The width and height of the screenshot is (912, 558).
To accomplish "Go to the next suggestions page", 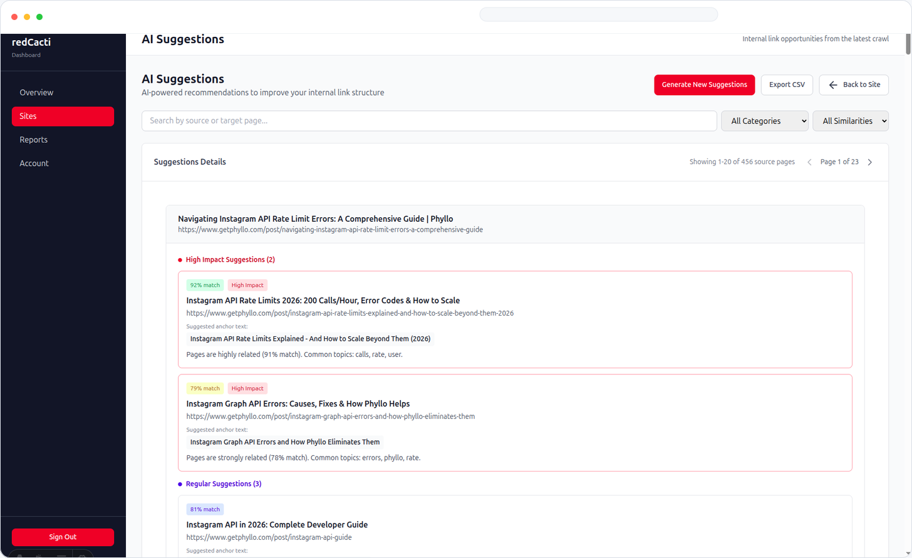I will (x=870, y=162).
